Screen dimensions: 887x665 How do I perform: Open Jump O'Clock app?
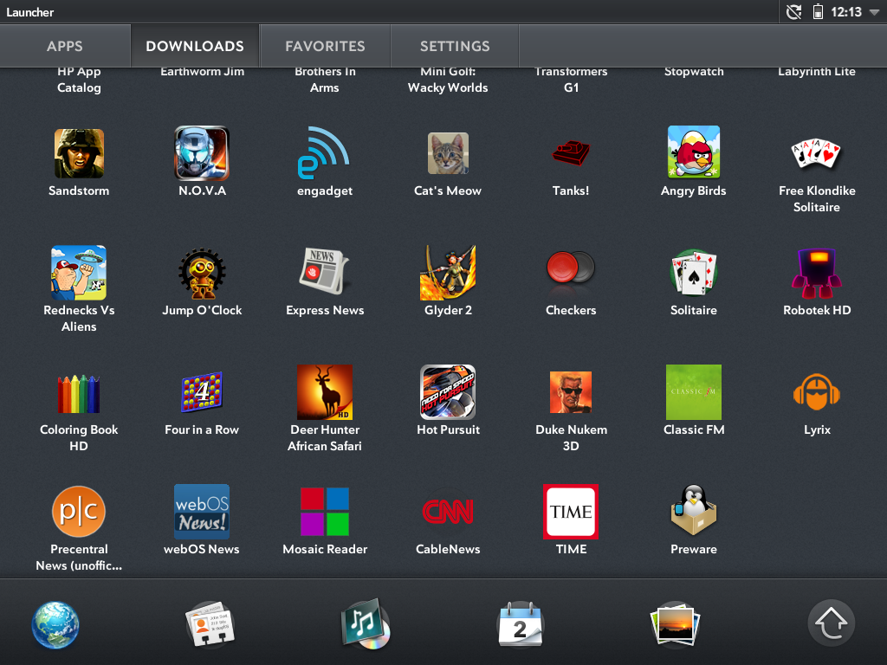point(202,274)
